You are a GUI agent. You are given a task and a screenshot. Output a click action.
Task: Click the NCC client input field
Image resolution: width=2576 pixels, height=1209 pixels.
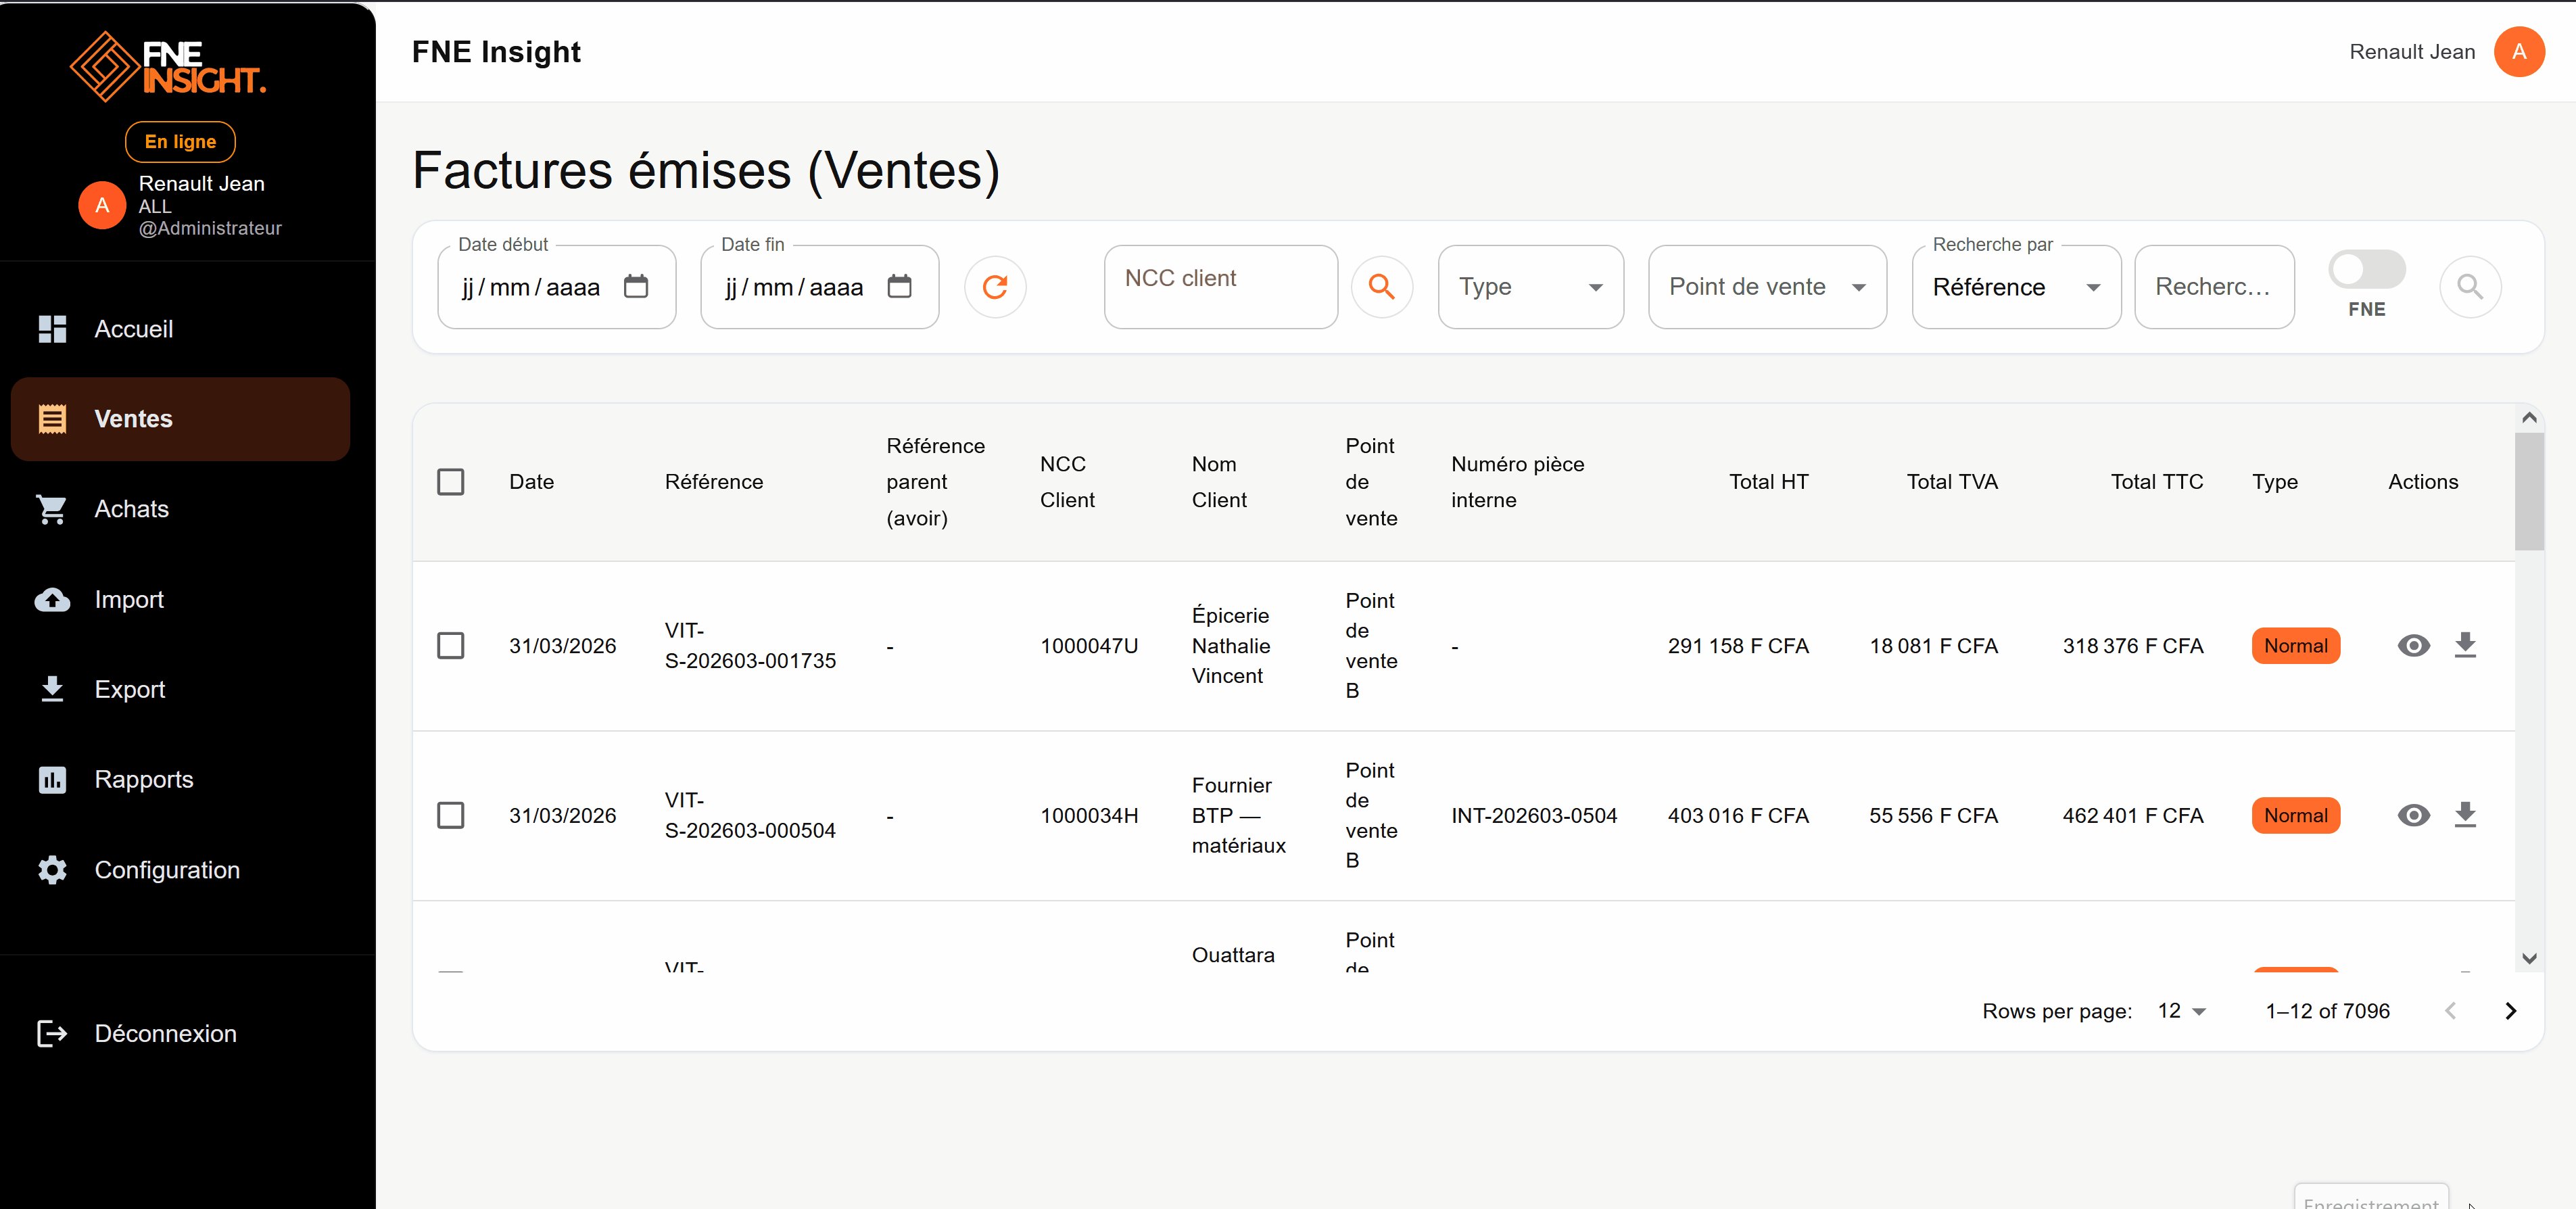coord(1220,287)
